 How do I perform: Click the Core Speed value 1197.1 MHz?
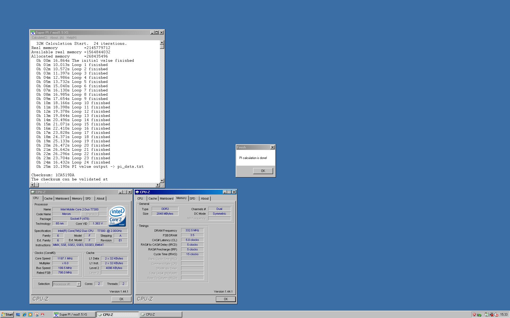coord(65,258)
